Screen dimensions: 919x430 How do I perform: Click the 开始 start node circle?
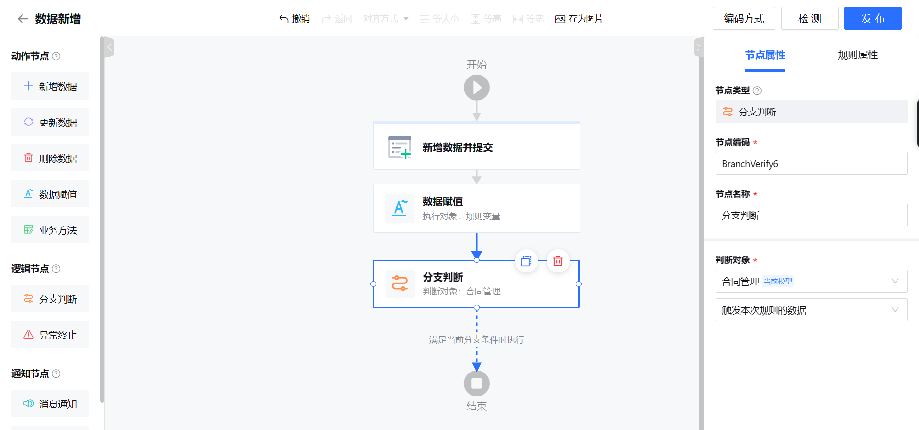click(x=477, y=88)
